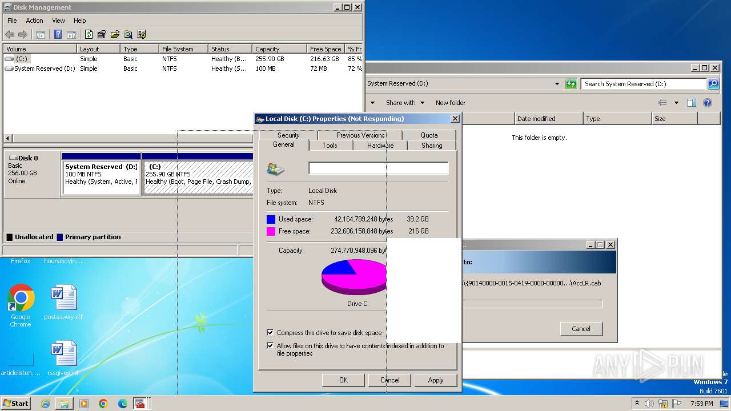This screenshot has height=411, width=731.
Task: Toggle the preview pane icon in Explorer
Action: click(x=692, y=103)
